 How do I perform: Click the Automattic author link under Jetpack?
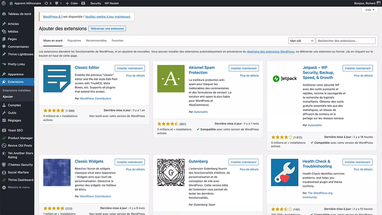click(315, 125)
